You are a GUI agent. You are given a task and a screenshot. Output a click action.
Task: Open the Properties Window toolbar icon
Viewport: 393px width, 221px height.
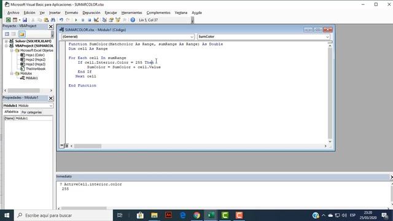pos(111,20)
